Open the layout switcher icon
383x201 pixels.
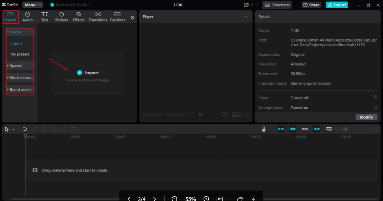(x=246, y=5)
